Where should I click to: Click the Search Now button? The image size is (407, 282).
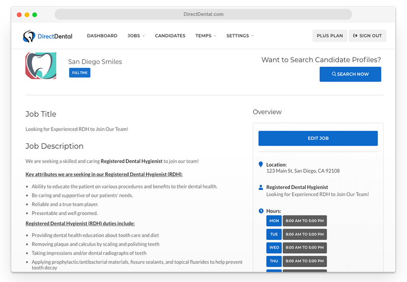pyautogui.click(x=350, y=74)
